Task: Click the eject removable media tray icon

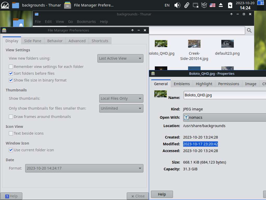Action: 221,5
